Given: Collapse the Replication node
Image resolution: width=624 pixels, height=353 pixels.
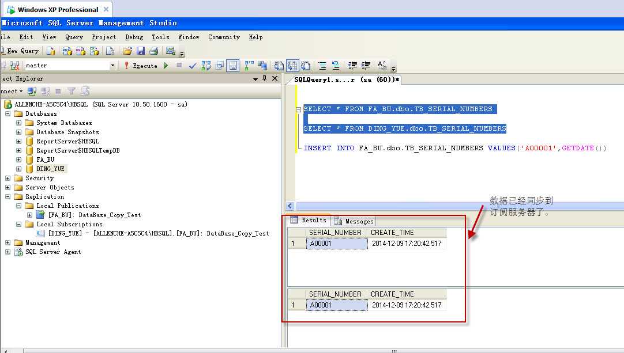Looking at the screenshot, I should [7, 196].
